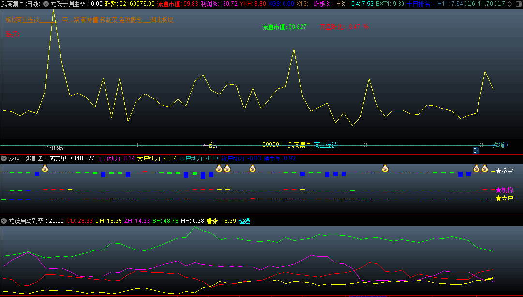Click the fifth money bag icon from left
The height and width of the screenshot is (297, 523).
pyautogui.click(x=385, y=169)
